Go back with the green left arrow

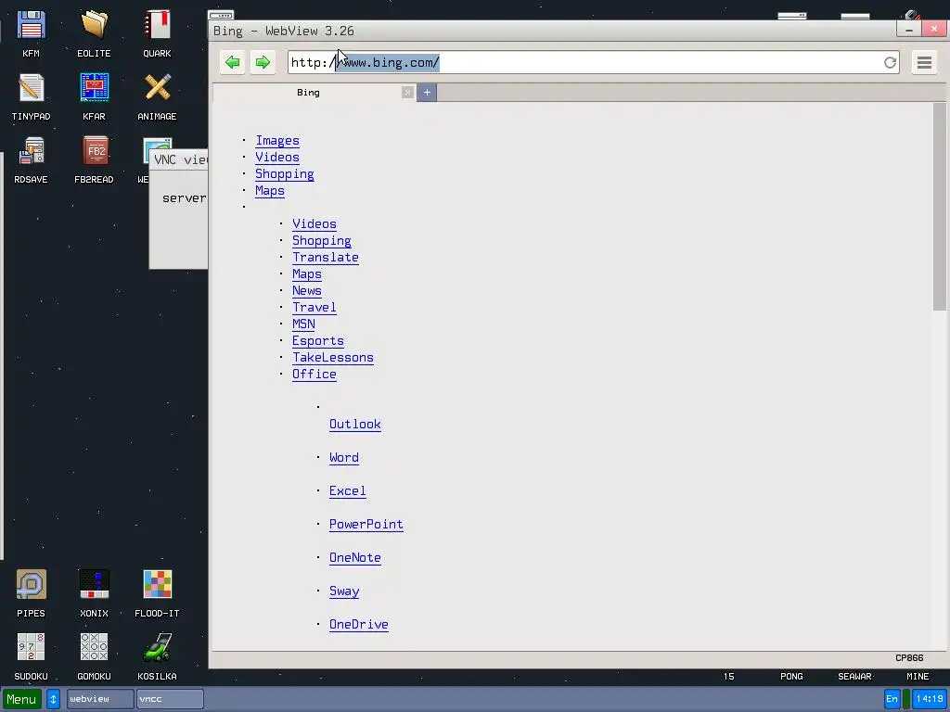click(x=232, y=62)
